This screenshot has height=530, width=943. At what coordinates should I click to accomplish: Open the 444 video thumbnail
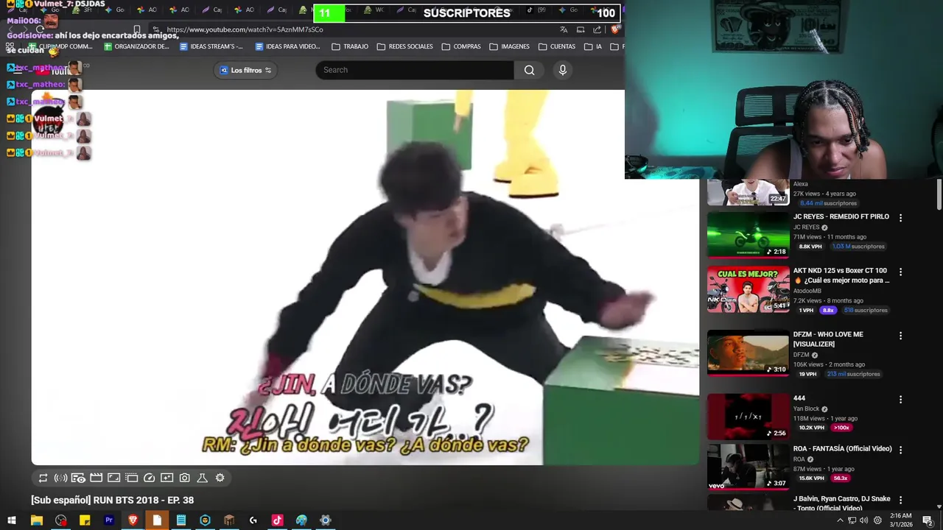point(748,417)
